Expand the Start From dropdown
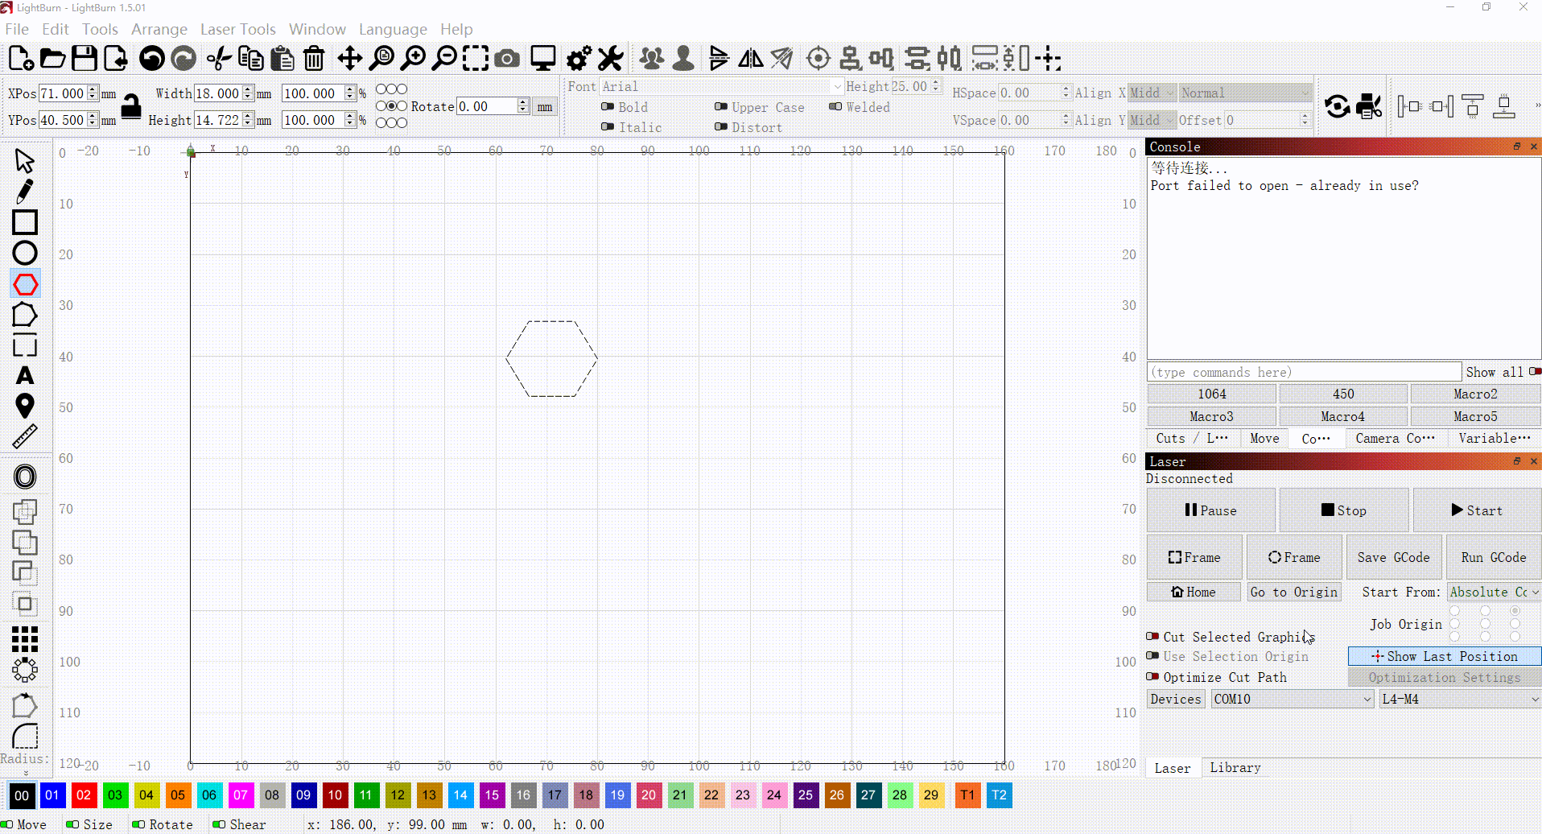The height and width of the screenshot is (834, 1542). coord(1493,592)
